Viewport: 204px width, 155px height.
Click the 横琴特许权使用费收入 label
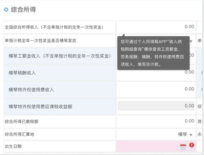click(31, 90)
